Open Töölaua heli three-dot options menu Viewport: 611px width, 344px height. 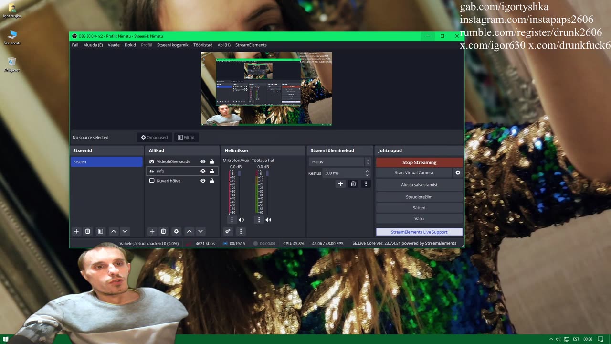[x=259, y=220]
